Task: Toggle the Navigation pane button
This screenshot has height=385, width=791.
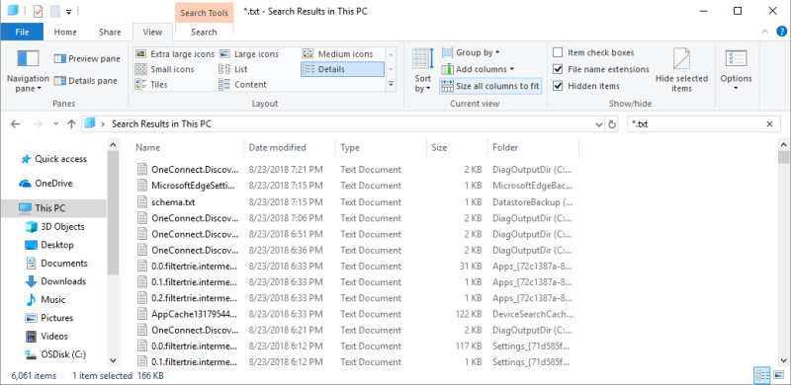Action: [x=28, y=70]
